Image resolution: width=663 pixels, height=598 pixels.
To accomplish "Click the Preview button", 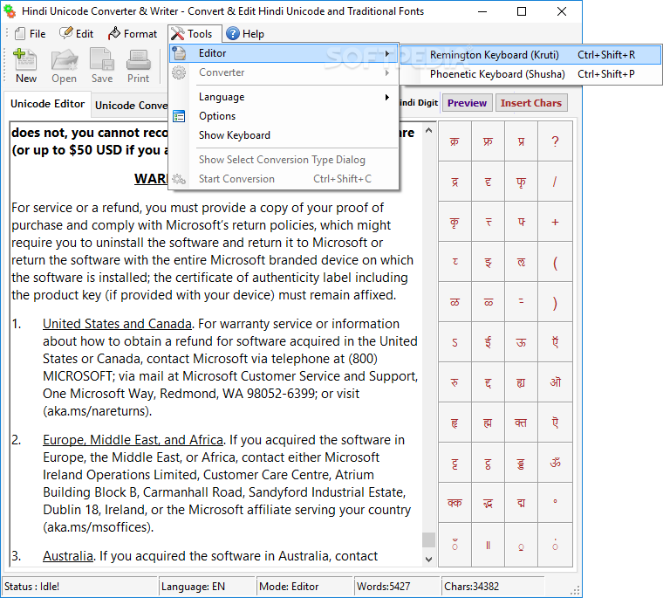I will tap(468, 103).
